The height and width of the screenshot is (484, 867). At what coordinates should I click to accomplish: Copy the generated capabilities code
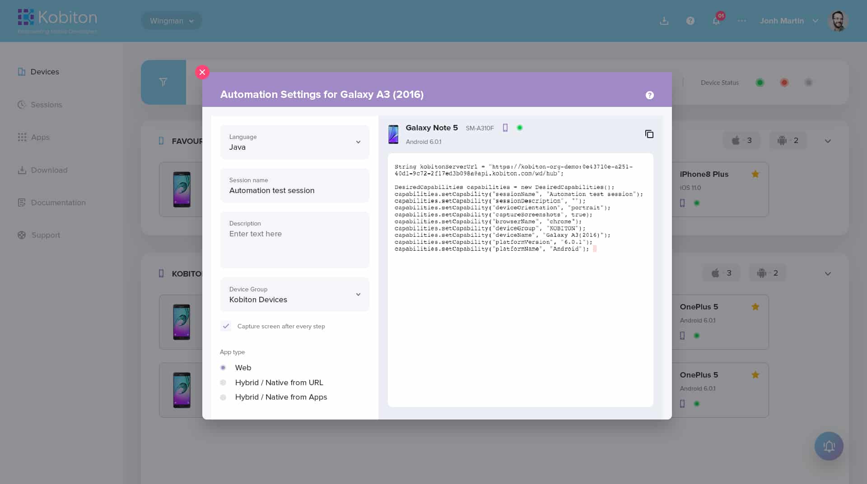pyautogui.click(x=649, y=134)
